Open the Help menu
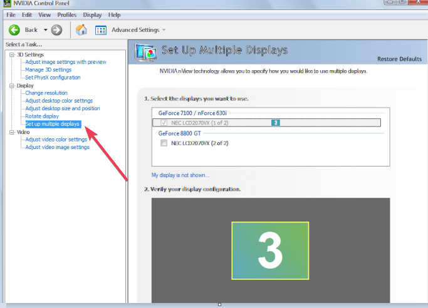This screenshot has width=428, height=308. click(115, 15)
